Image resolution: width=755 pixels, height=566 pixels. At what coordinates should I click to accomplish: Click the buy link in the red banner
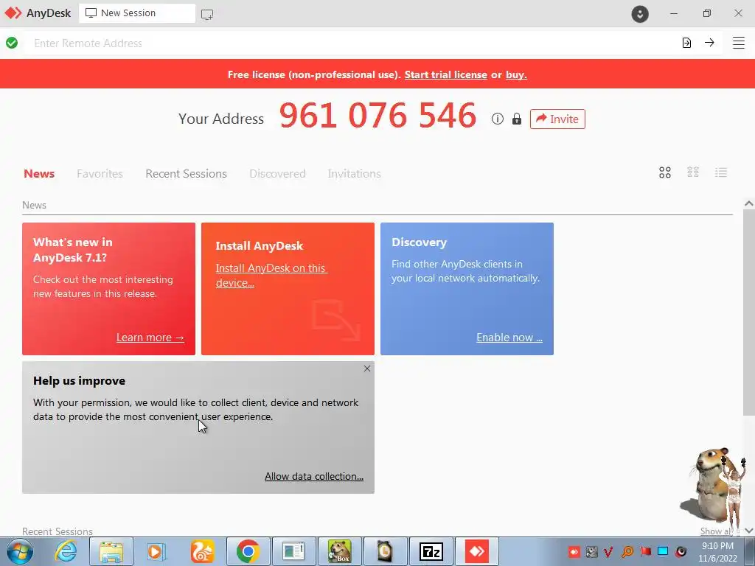tap(516, 74)
